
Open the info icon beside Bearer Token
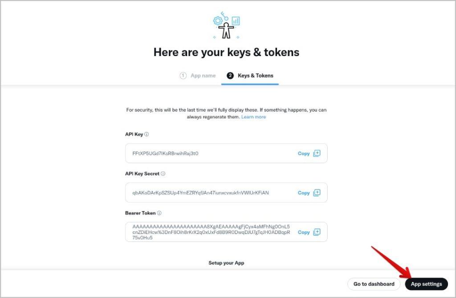tap(159, 213)
